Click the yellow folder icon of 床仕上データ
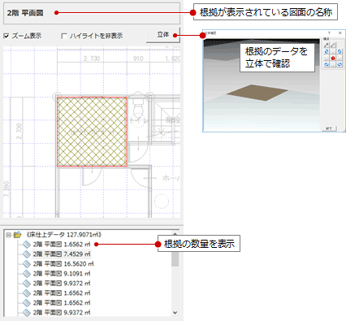The width and height of the screenshot is (346, 321). tap(18, 235)
